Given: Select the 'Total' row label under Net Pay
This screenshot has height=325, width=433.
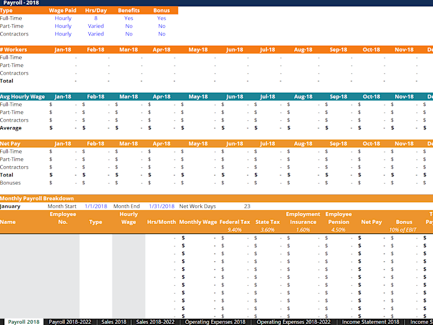Looking at the screenshot, I should pos(7,175).
